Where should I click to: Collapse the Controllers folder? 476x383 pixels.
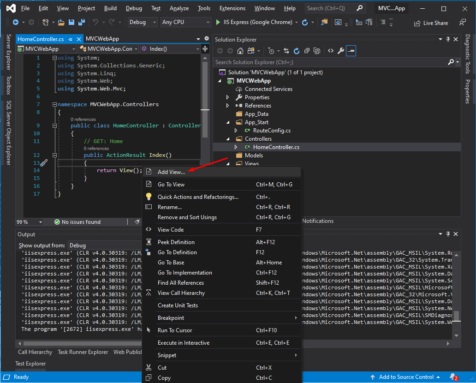[x=228, y=139]
